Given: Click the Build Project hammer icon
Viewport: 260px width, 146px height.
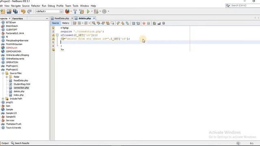Looking at the screenshot, I should 75,11.
